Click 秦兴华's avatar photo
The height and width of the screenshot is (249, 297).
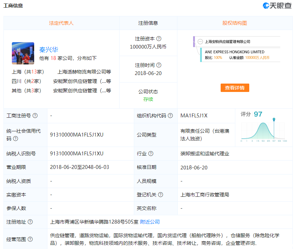[23, 53]
